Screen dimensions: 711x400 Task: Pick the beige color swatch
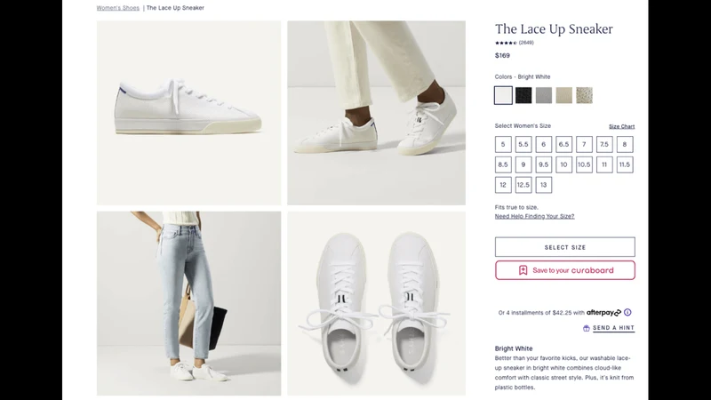point(564,95)
